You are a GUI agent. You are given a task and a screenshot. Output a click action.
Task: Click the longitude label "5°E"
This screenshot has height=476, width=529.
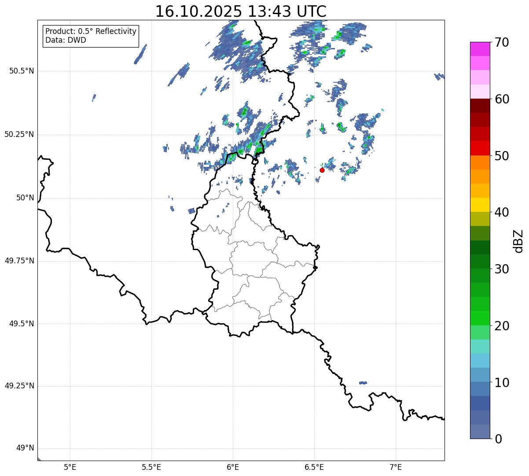tap(70, 467)
